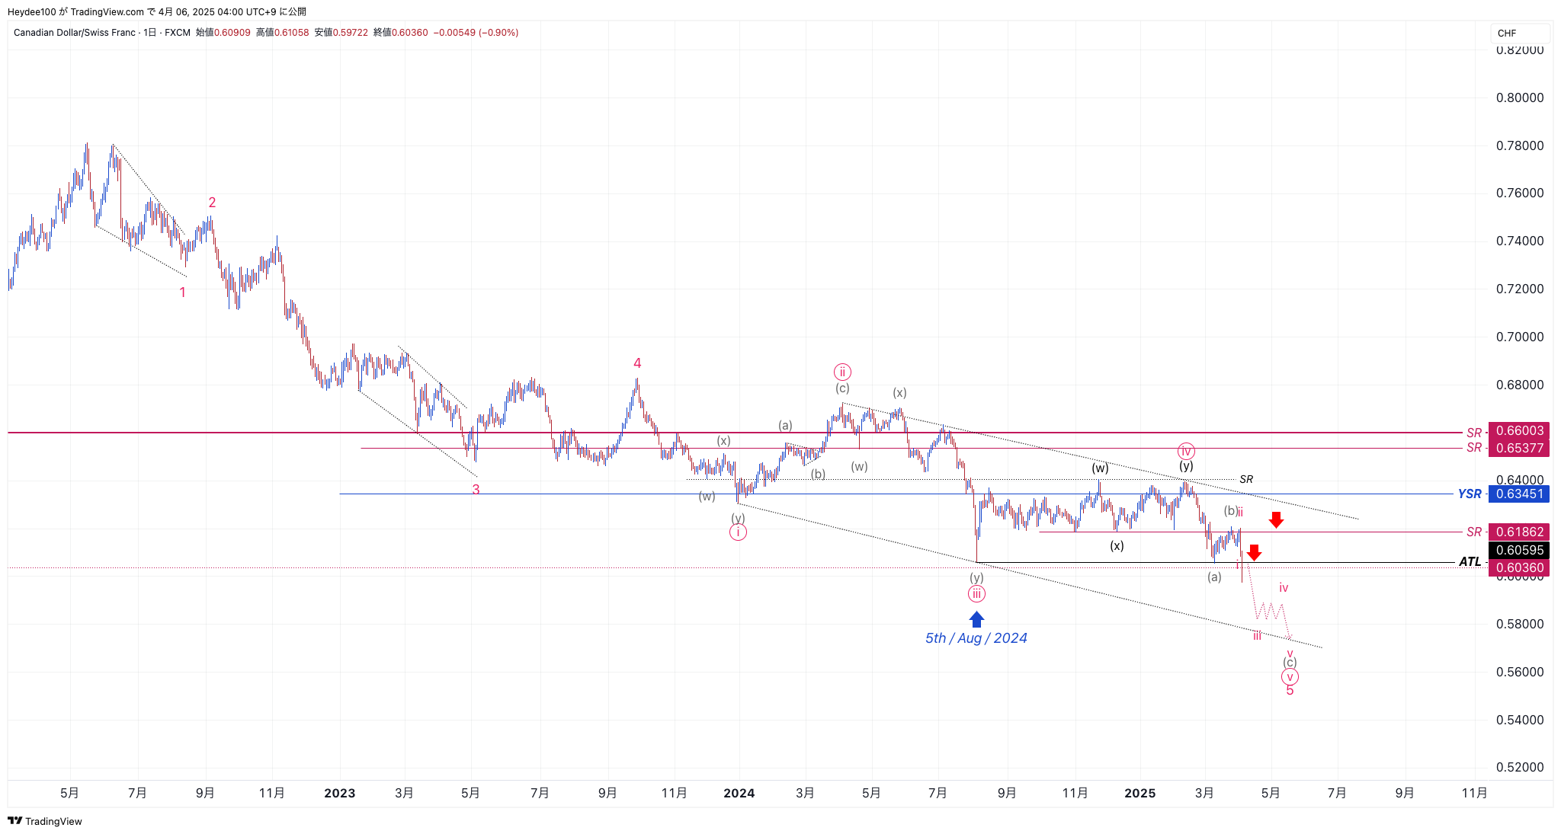This screenshot has width=1561, height=834.
Task: Open the CHF currency selector
Action: 1519,34
